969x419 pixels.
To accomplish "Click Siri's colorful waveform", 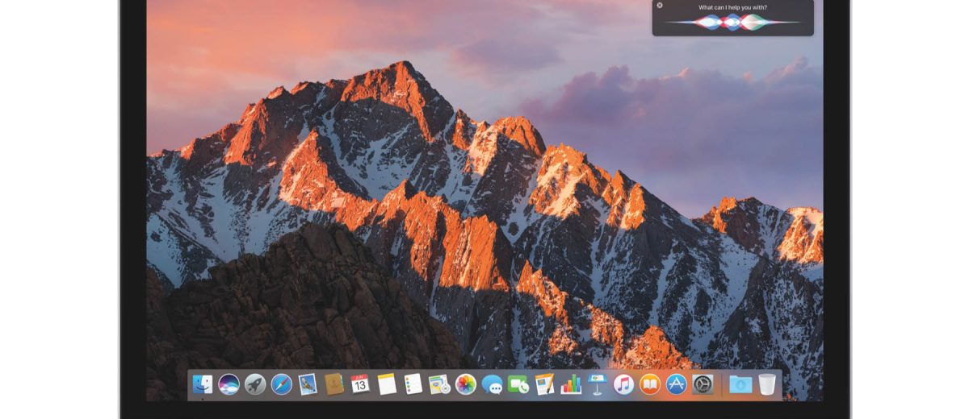I will click(x=733, y=23).
